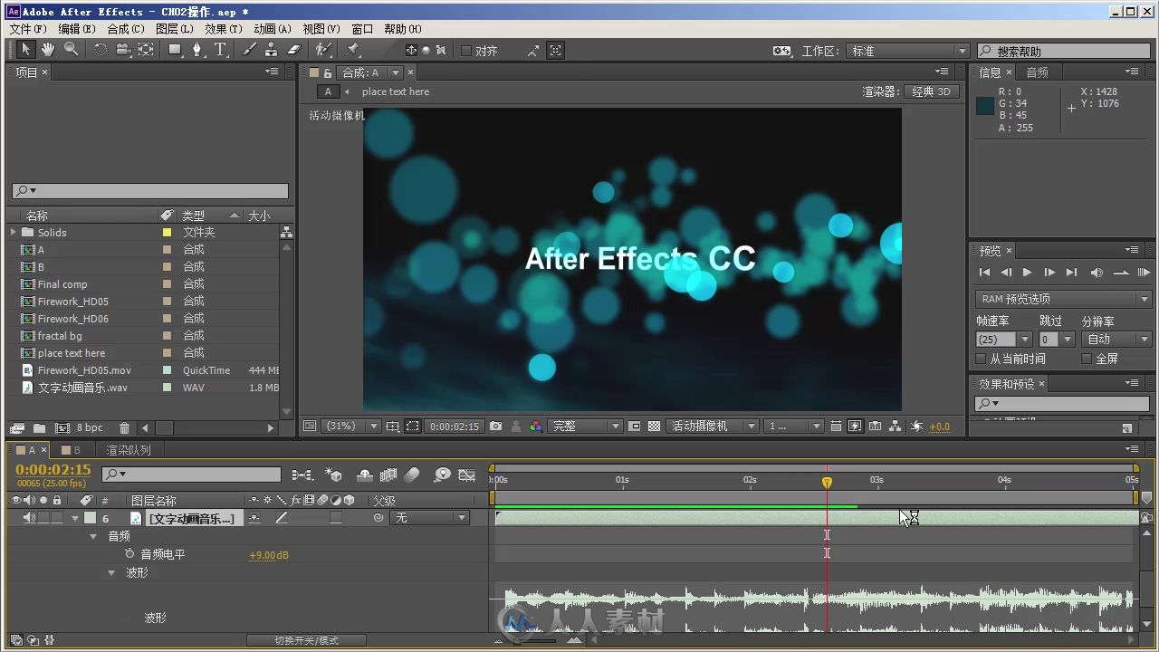This screenshot has height=652, width=1159.
Task: Switch to the 渲染队列 tab
Action: click(x=129, y=450)
